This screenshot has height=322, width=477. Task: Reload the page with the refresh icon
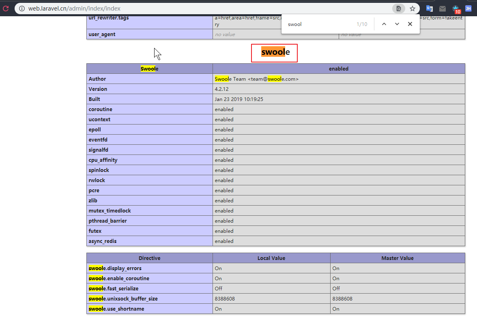coord(6,9)
